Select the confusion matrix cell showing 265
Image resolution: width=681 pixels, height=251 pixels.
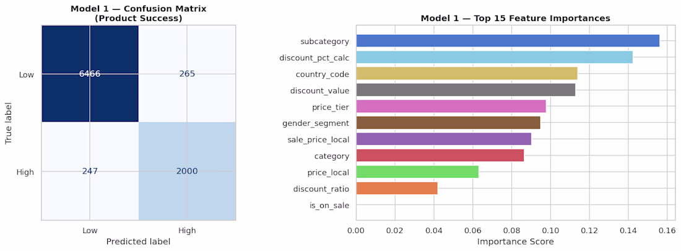[187, 74]
